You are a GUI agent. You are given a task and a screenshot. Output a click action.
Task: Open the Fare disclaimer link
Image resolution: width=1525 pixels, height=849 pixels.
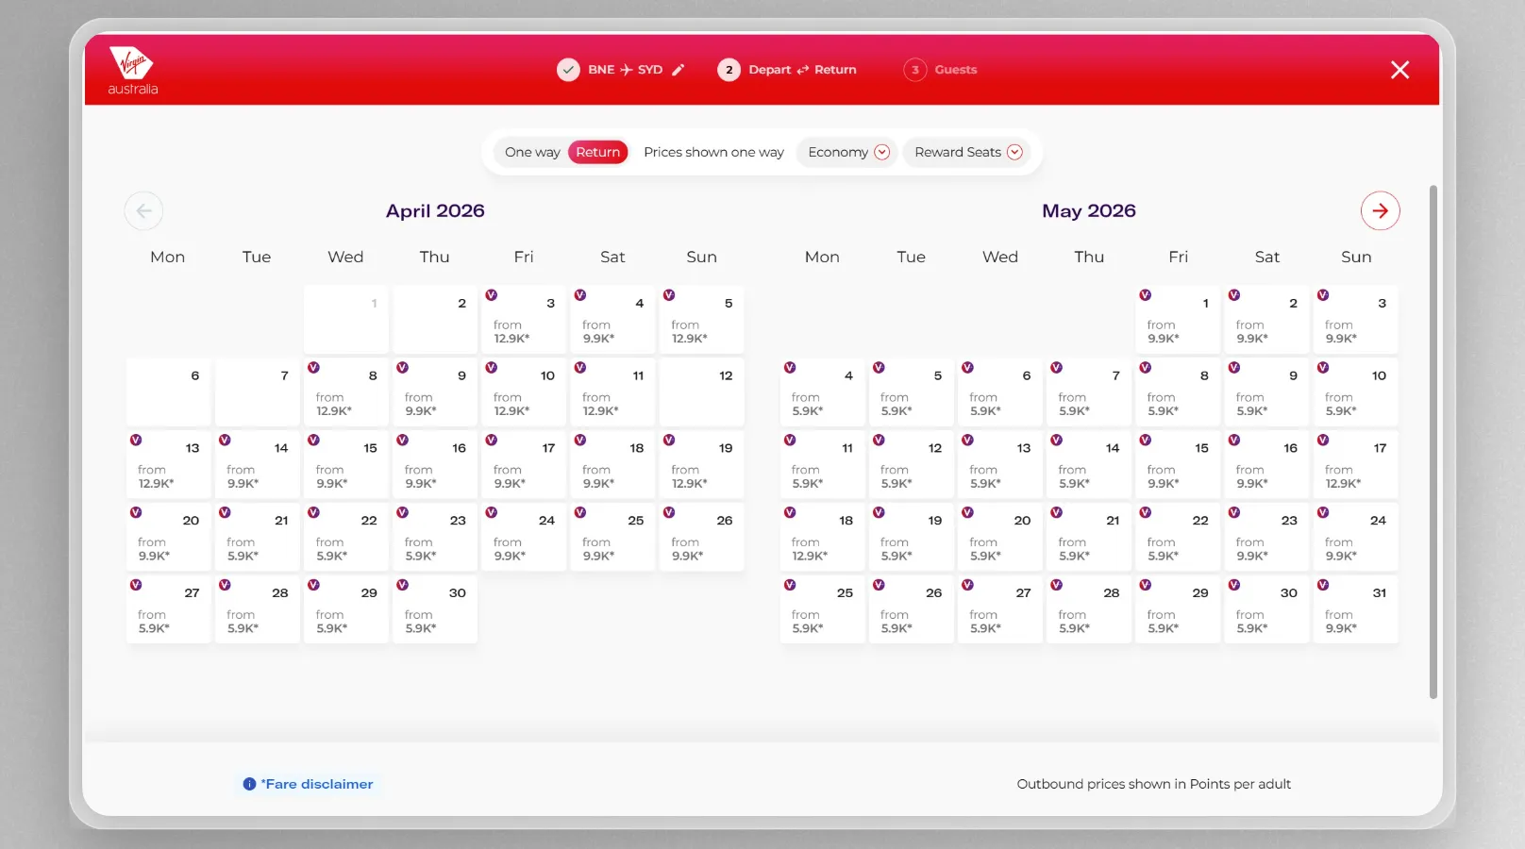point(317,784)
